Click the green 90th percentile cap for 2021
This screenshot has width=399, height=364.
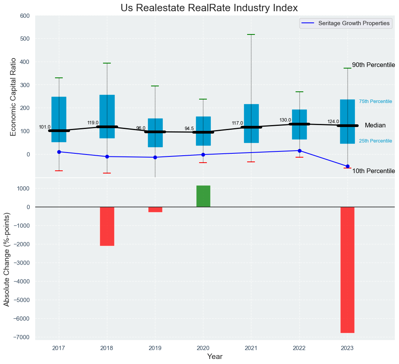[x=251, y=34]
